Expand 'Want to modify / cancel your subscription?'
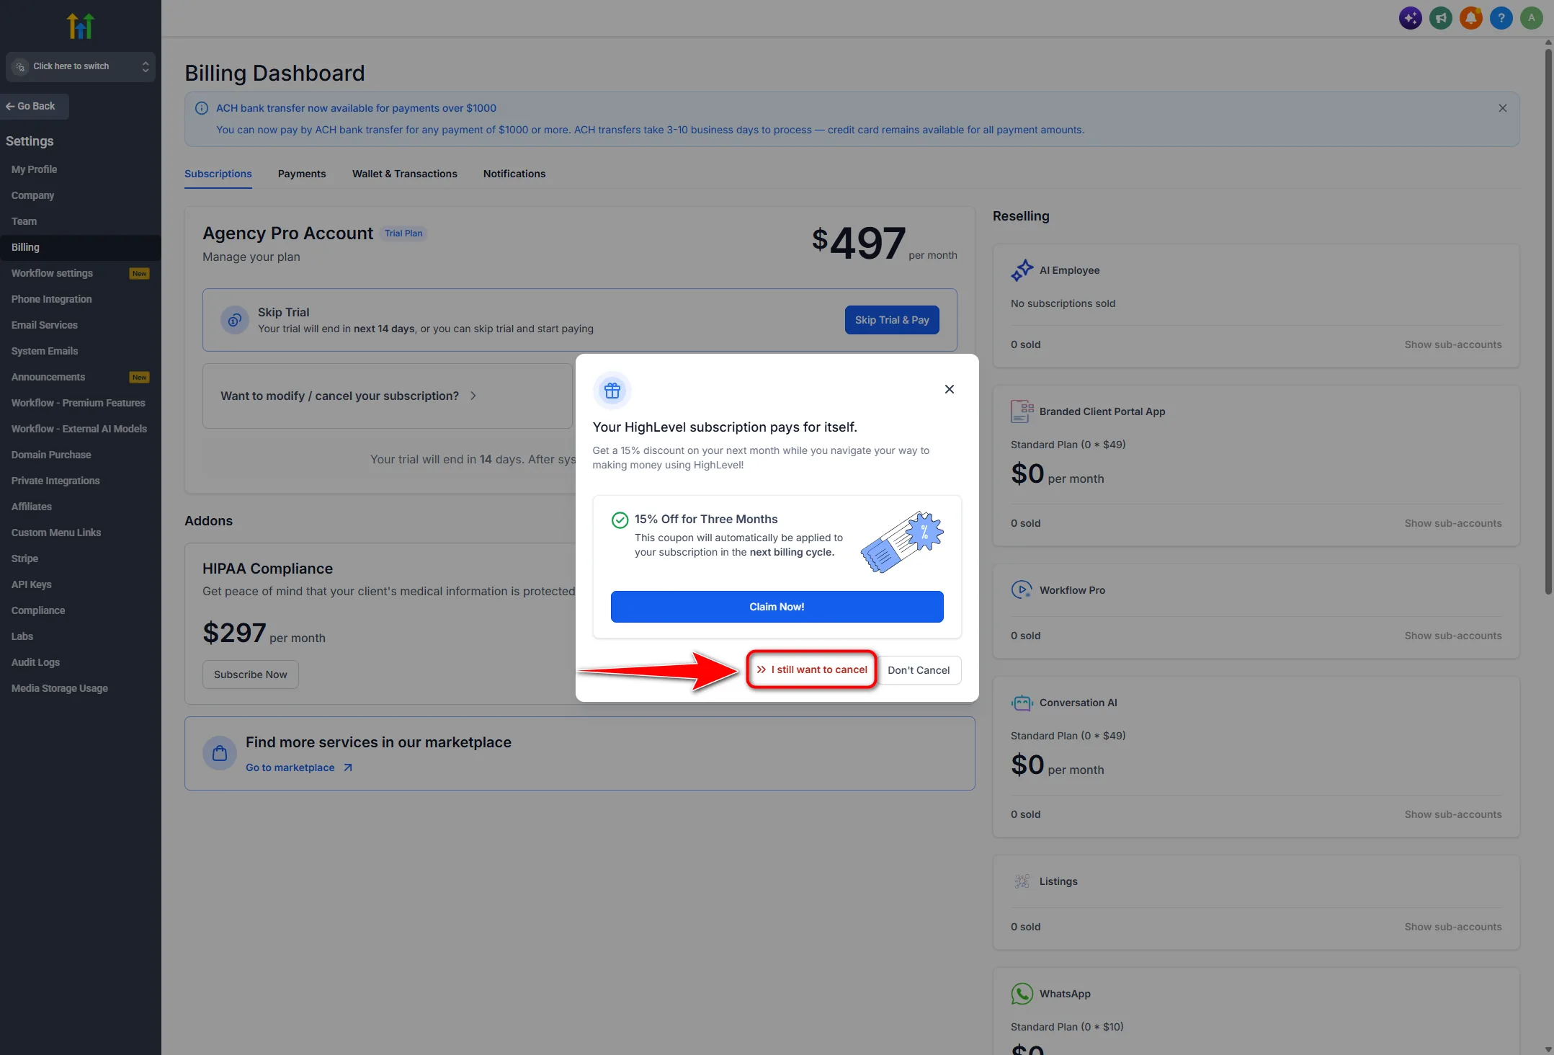Viewport: 1554px width, 1055px height. click(x=387, y=396)
